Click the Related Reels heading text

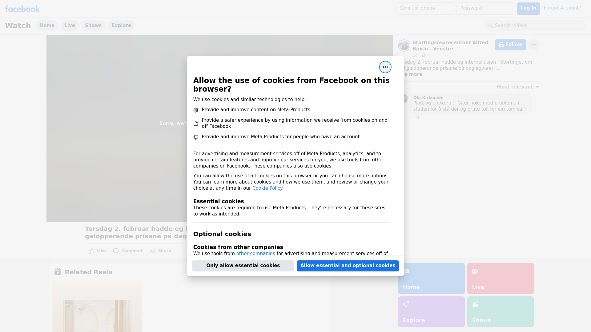88,272
